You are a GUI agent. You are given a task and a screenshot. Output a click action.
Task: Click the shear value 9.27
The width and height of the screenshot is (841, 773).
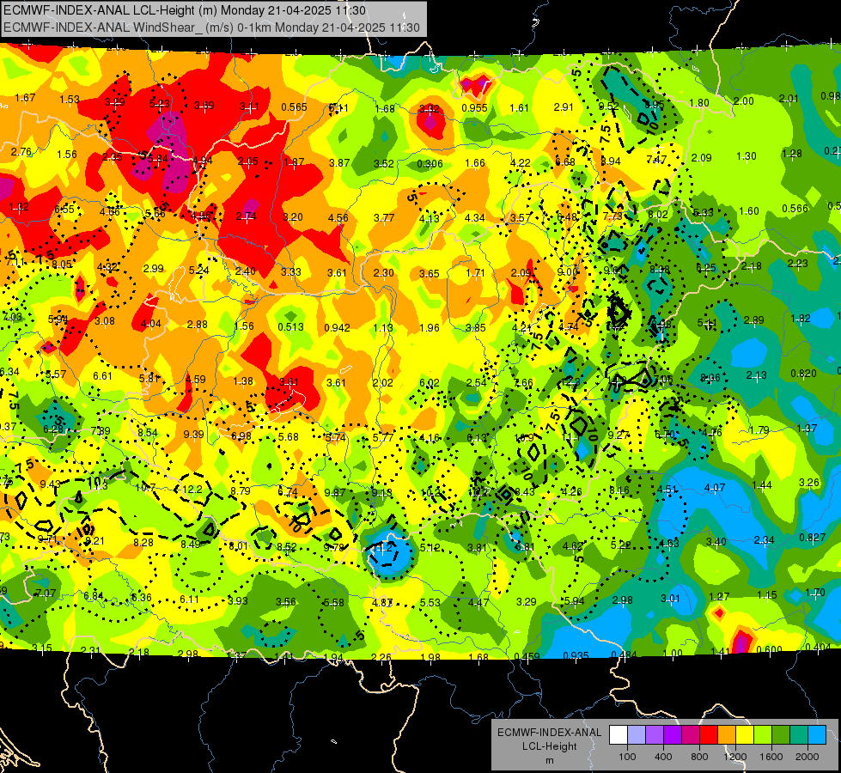[x=619, y=435]
